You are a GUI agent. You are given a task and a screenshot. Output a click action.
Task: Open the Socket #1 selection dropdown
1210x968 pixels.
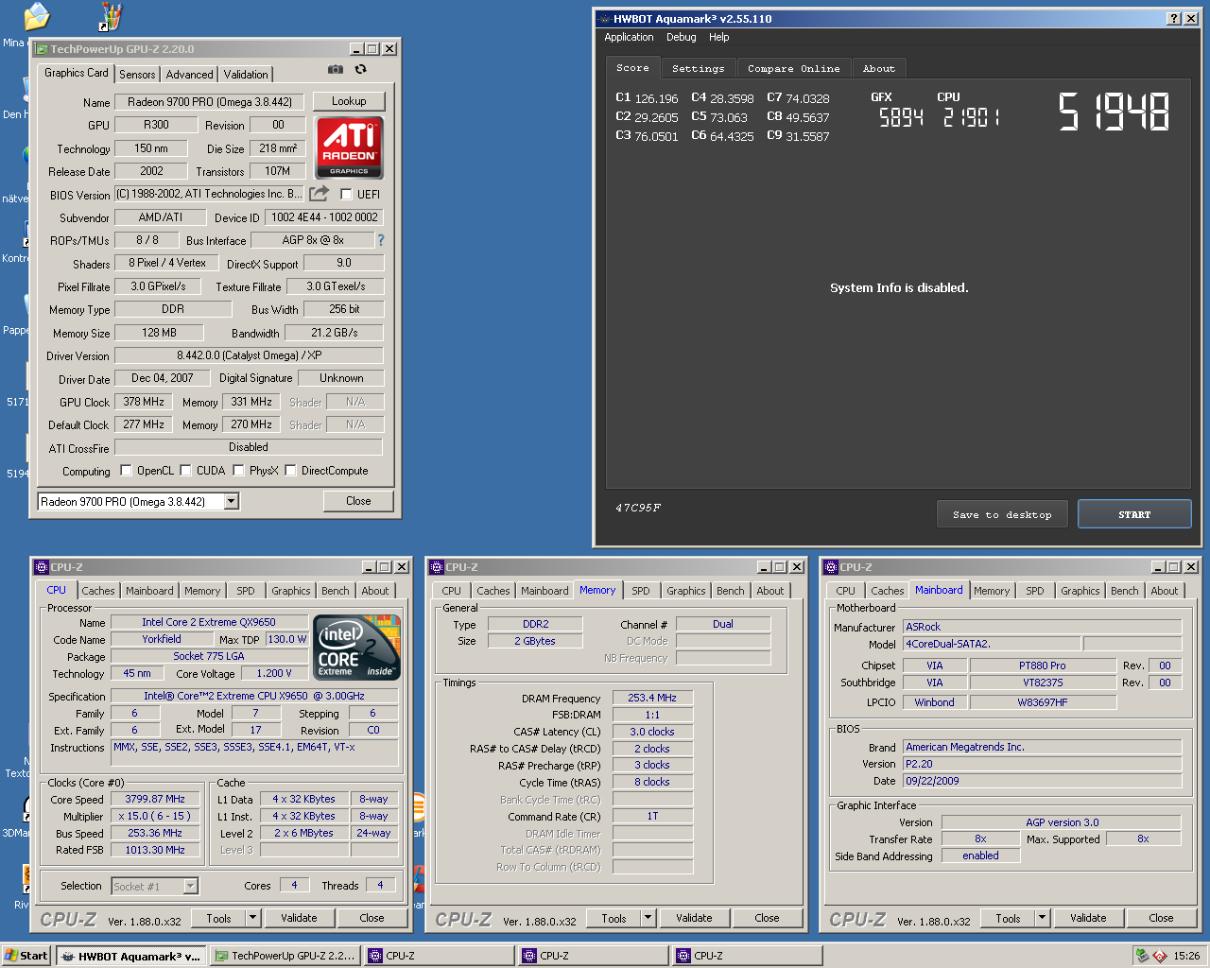(191, 886)
